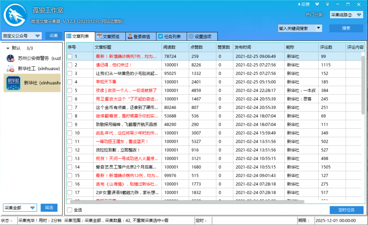Click read count 95025 in row 3
The height and width of the screenshot is (225, 368).
[x=170, y=73]
